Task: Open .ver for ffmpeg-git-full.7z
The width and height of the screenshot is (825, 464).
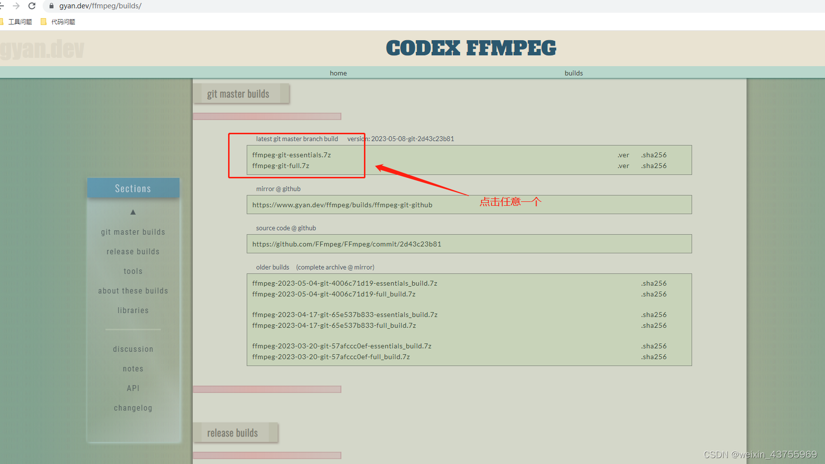Action: [x=623, y=166]
